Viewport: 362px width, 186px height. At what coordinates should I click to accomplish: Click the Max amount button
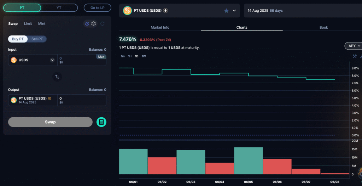point(101,57)
